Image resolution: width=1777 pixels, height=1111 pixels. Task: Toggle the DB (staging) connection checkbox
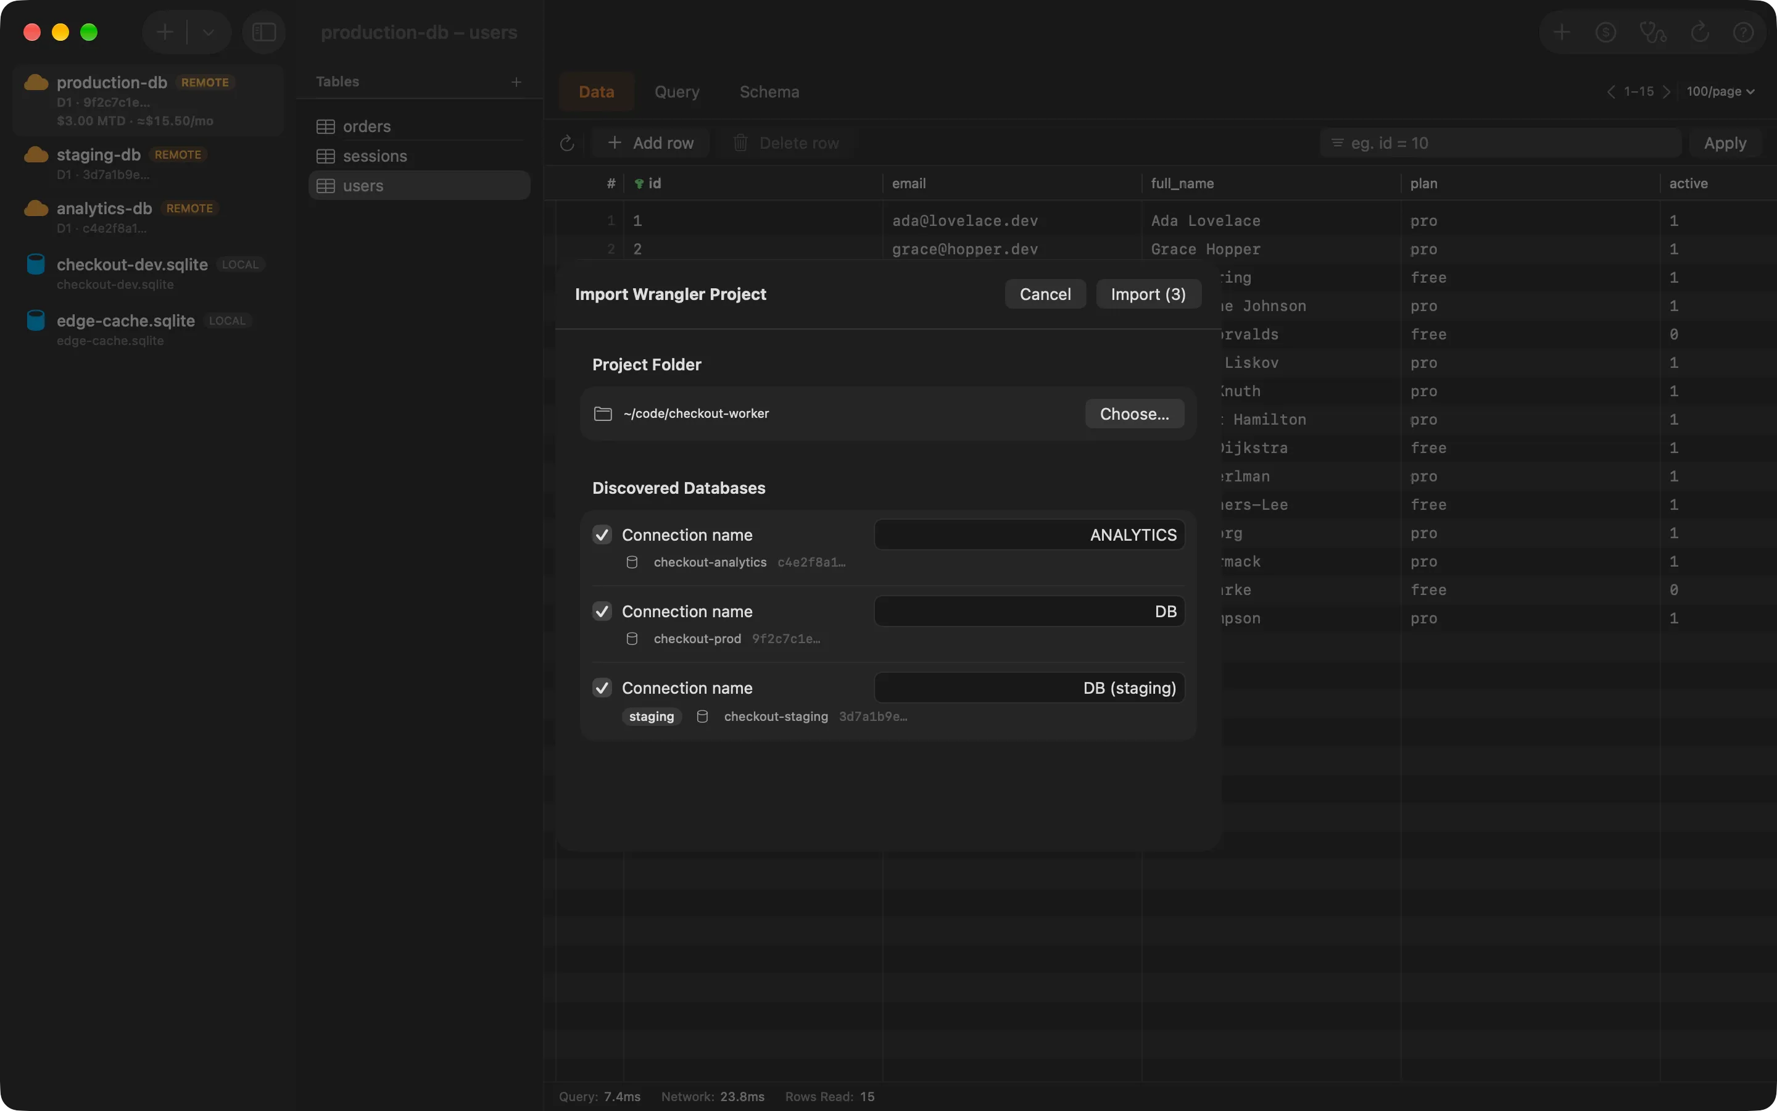tap(602, 688)
